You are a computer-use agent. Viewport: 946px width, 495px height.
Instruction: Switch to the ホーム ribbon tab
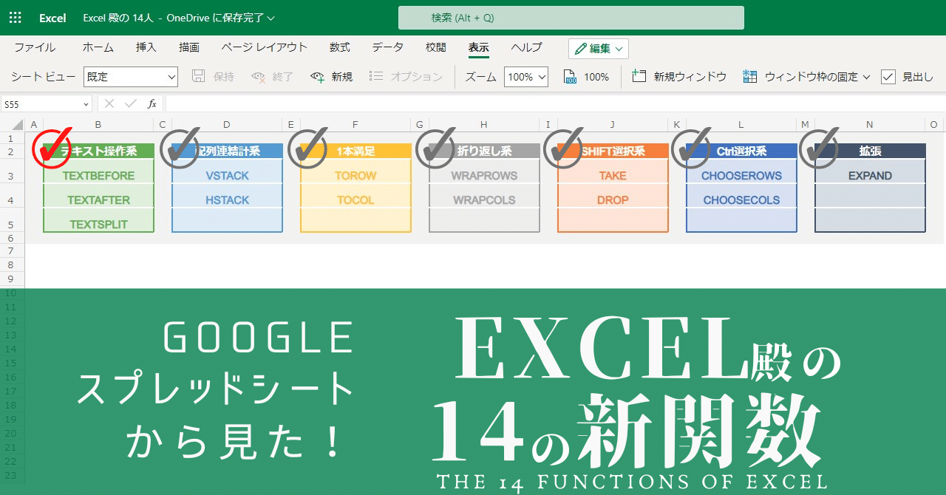point(98,47)
